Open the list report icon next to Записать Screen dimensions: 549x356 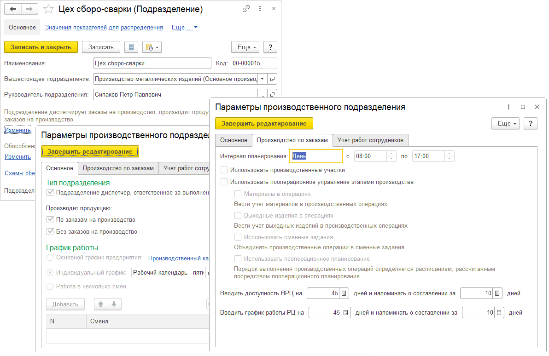pos(131,47)
